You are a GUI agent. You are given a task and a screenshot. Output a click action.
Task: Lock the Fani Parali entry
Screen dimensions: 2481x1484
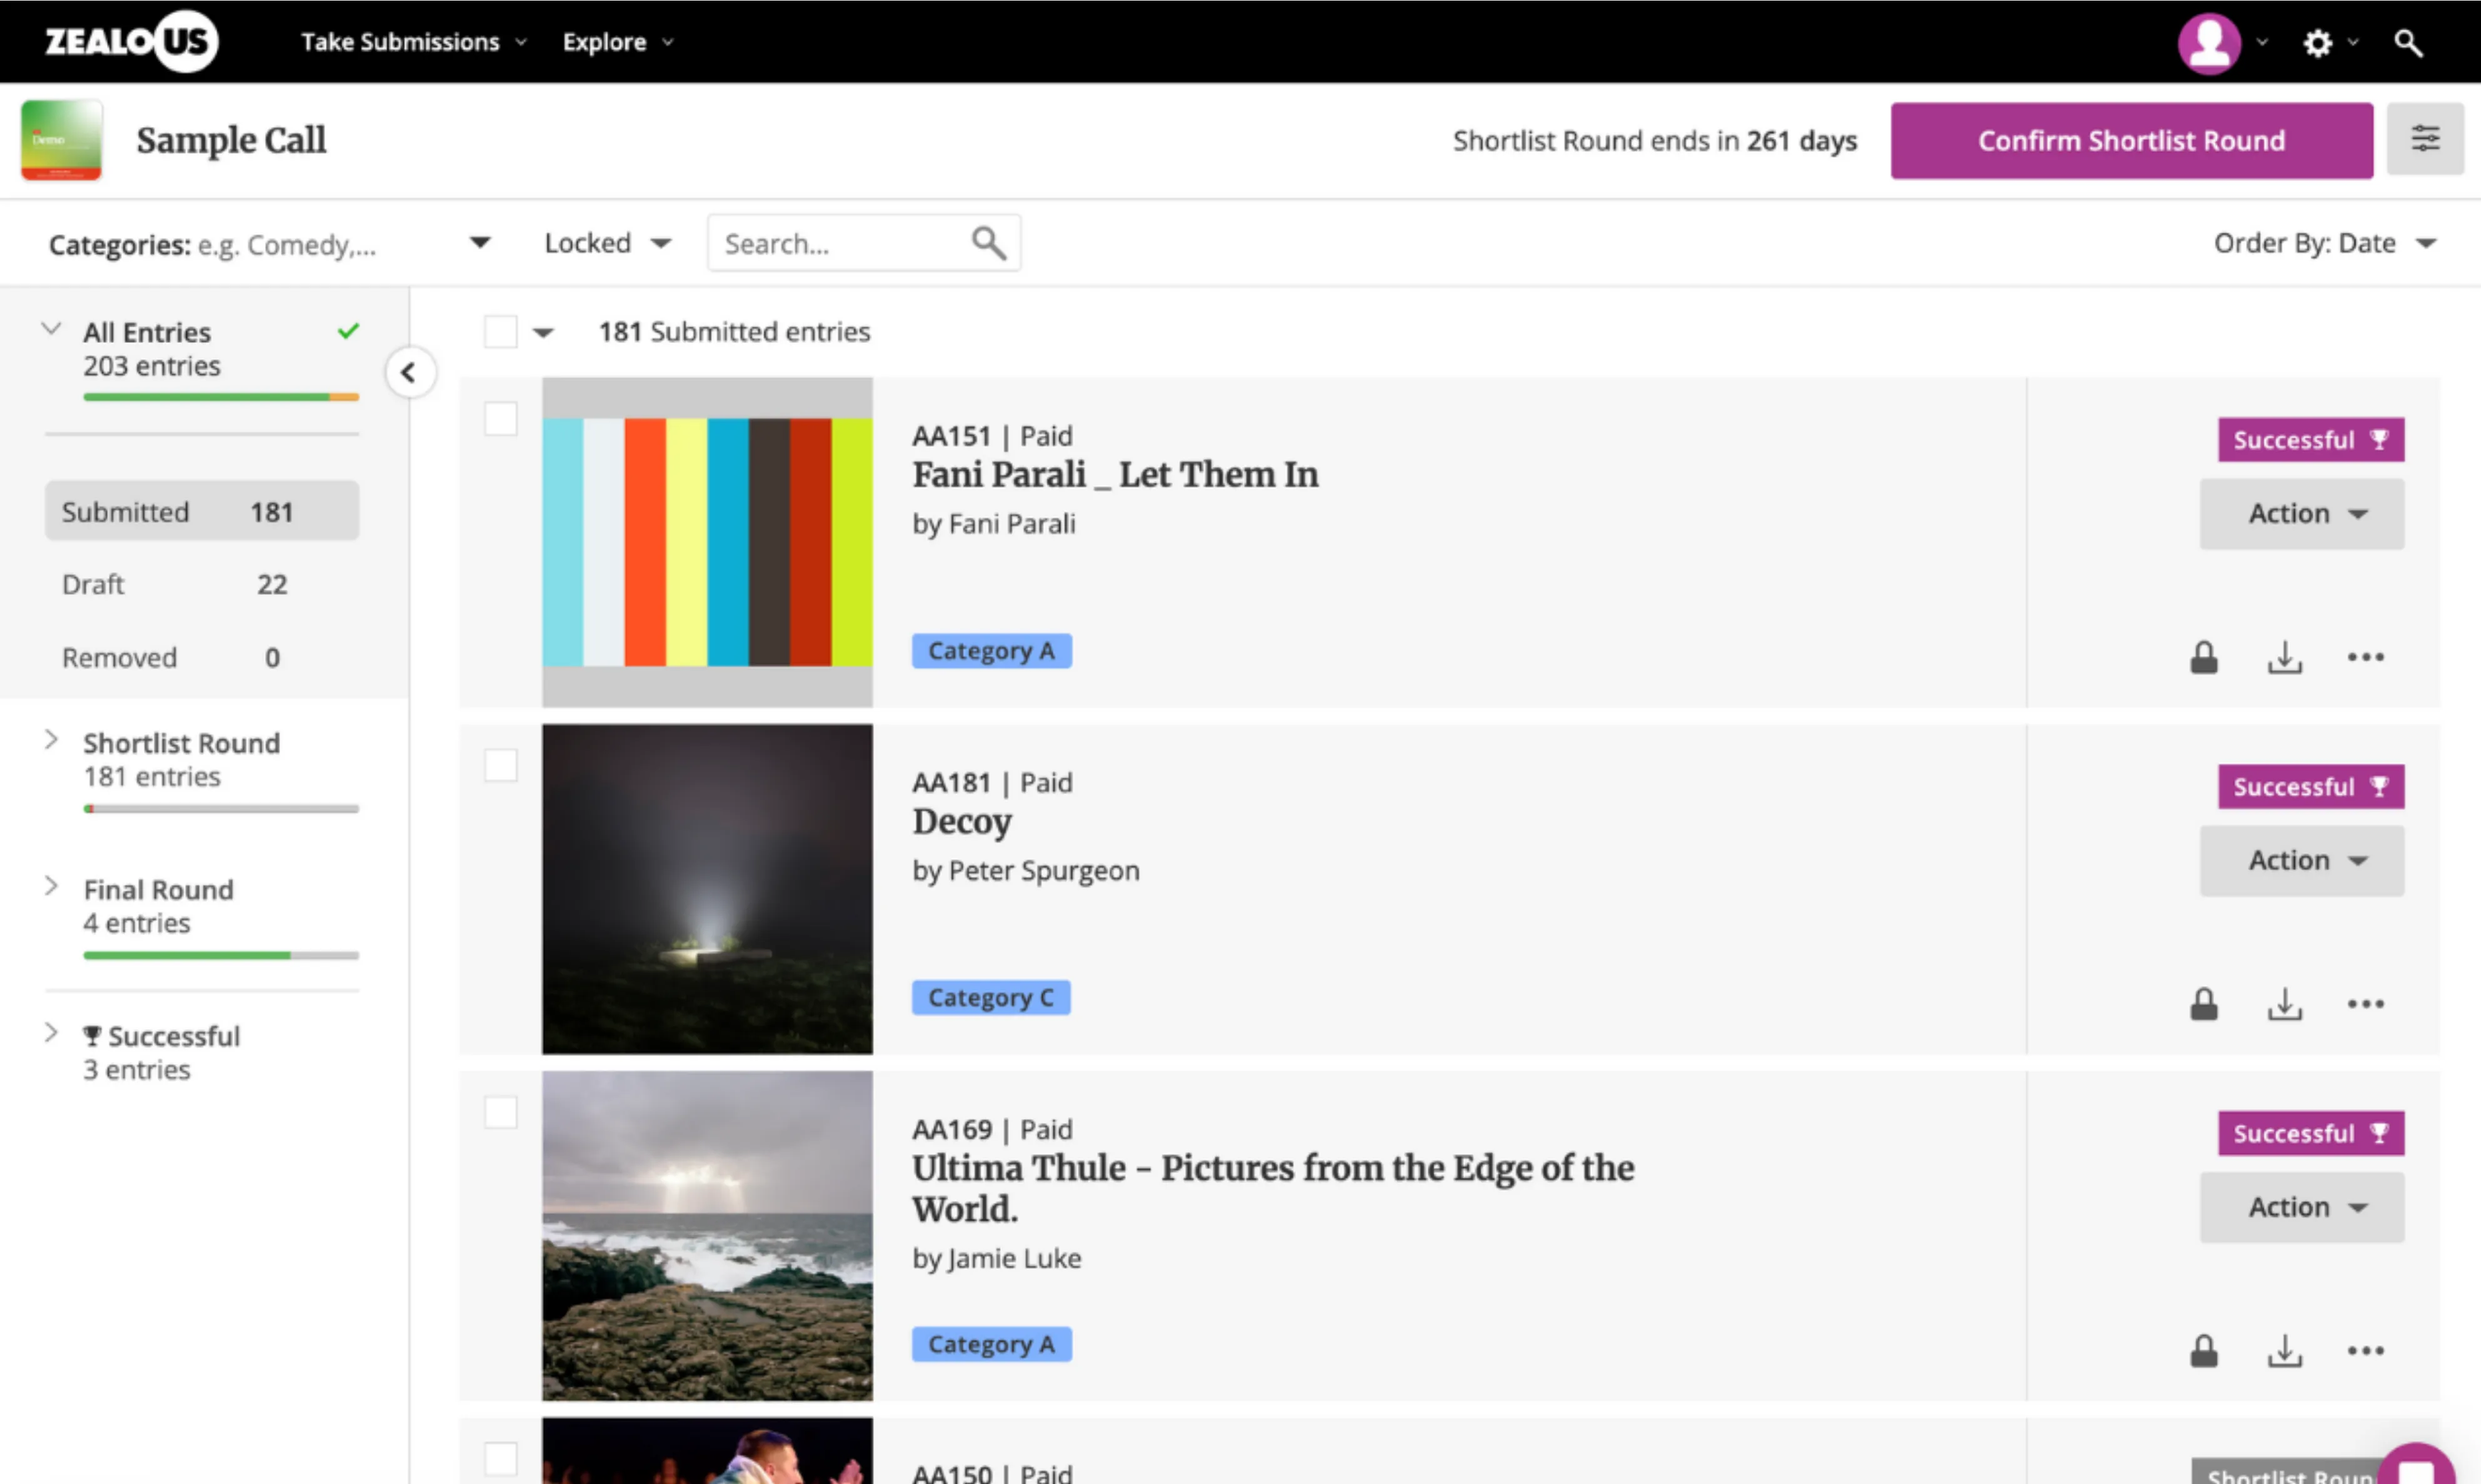click(2204, 657)
